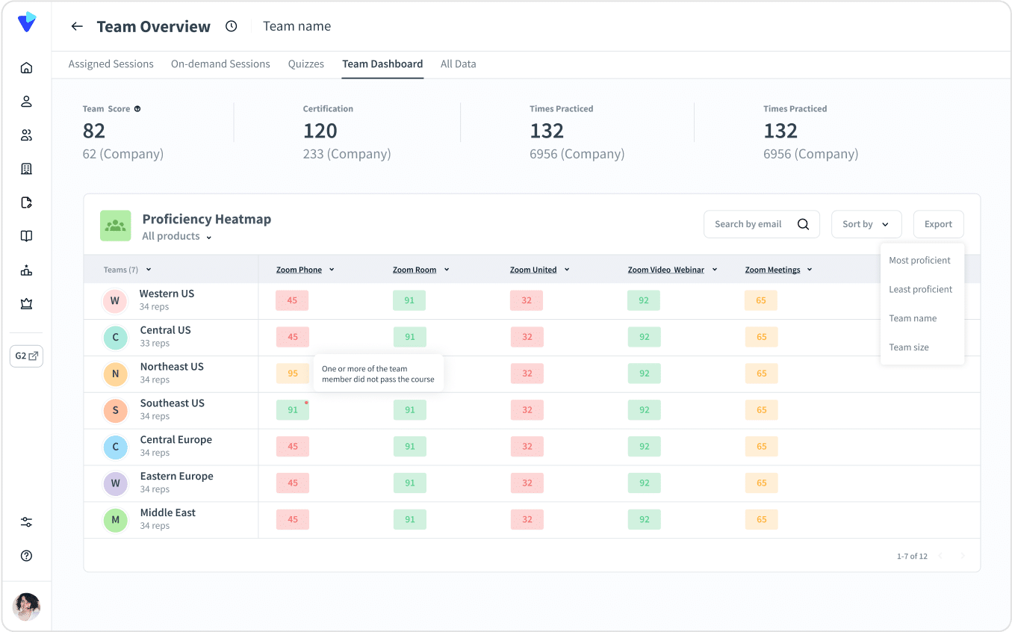Open the settings sliders sidebar icon

pos(27,522)
